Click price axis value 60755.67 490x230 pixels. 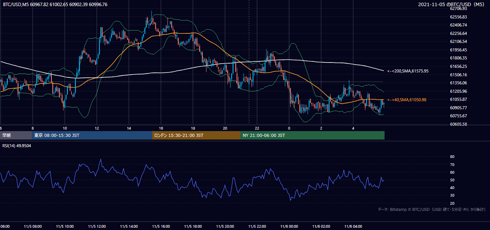(x=458, y=116)
